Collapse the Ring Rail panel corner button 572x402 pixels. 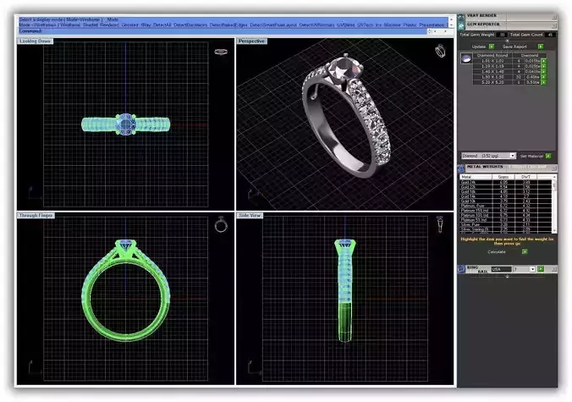(x=553, y=269)
